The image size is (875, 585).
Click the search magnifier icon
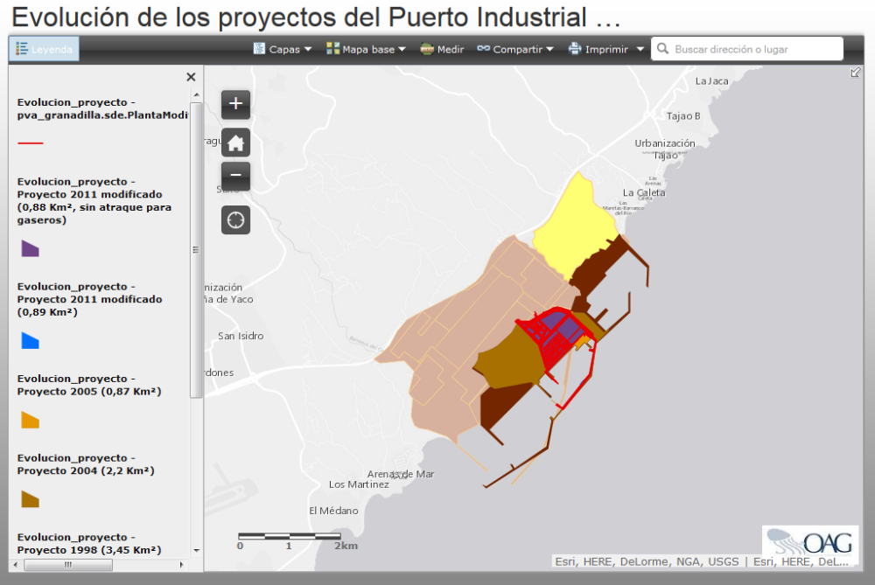(x=663, y=49)
